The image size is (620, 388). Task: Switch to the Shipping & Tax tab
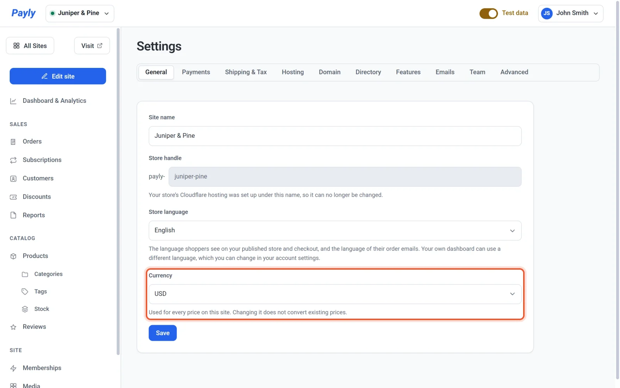click(x=246, y=72)
